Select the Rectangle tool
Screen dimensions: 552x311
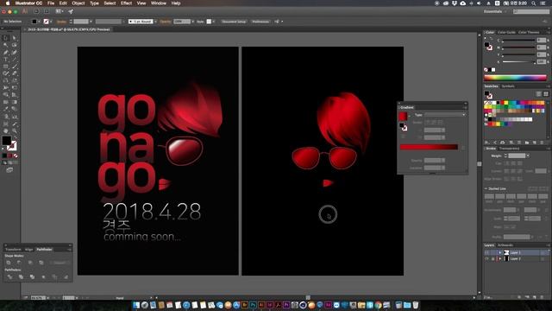6,67
